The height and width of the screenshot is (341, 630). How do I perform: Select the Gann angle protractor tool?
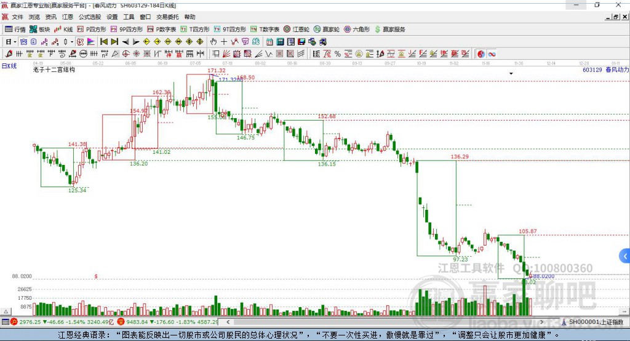pos(115,54)
